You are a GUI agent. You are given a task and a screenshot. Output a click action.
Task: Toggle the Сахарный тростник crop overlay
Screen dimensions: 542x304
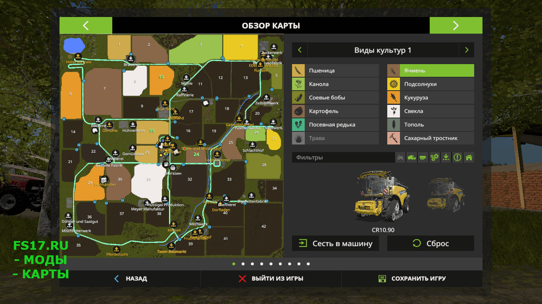pyautogui.click(x=431, y=138)
